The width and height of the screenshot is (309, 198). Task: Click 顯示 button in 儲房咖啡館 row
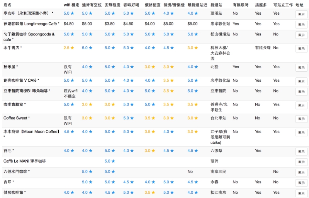click(301, 193)
